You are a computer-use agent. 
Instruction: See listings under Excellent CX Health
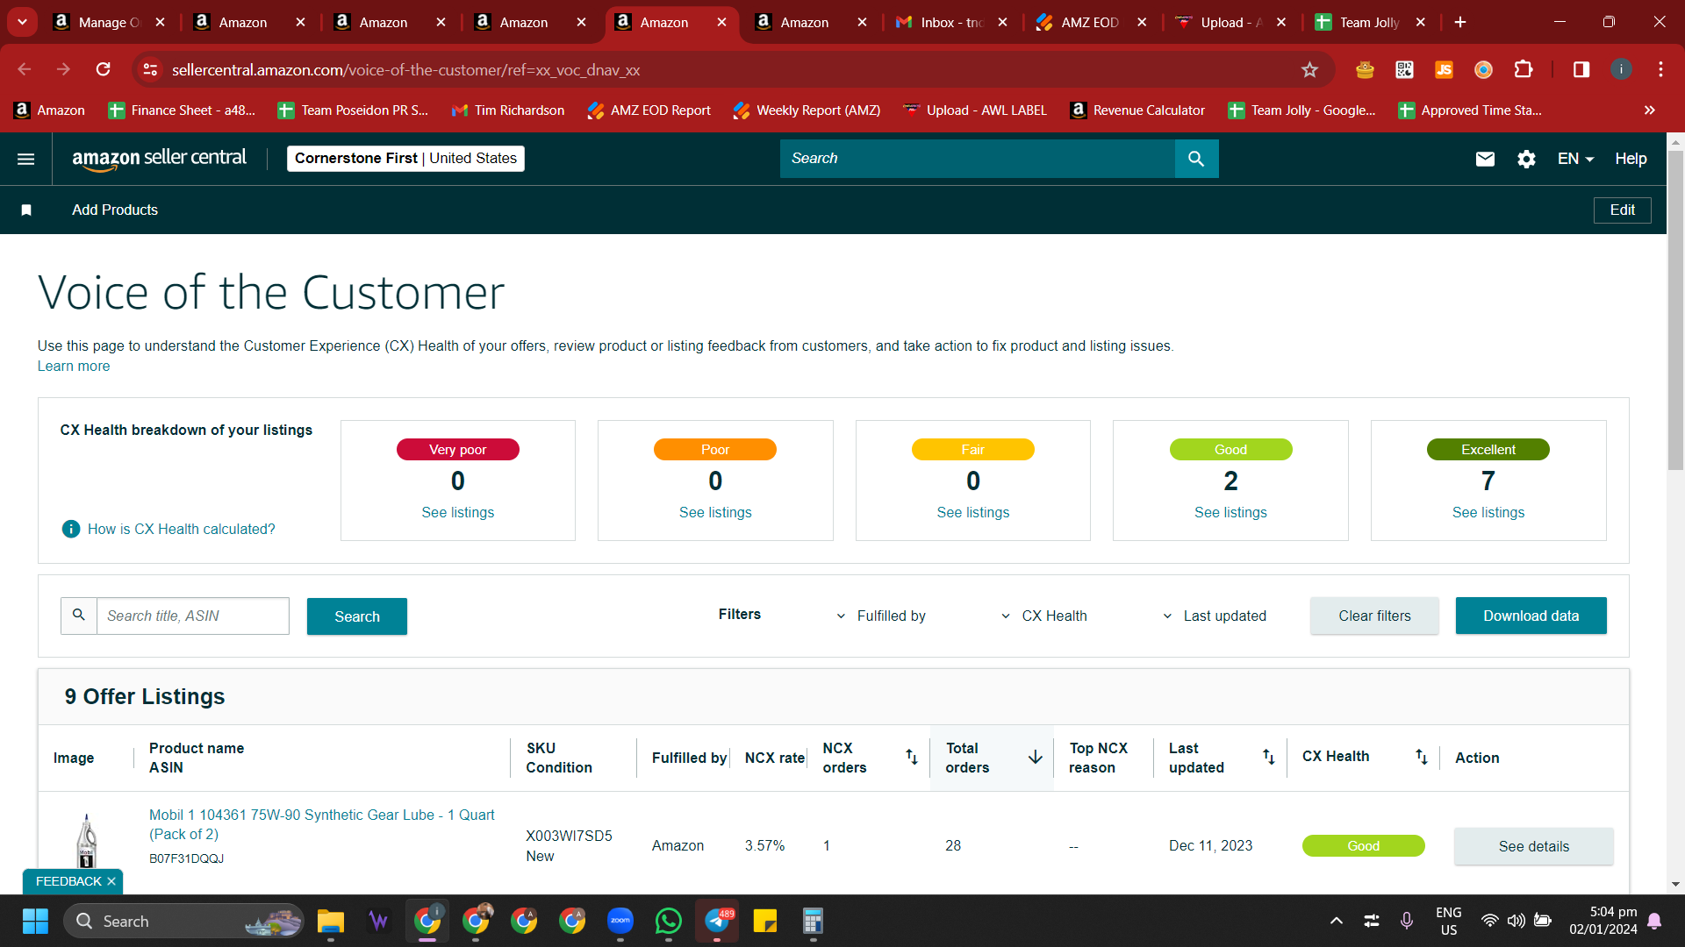[x=1488, y=512]
